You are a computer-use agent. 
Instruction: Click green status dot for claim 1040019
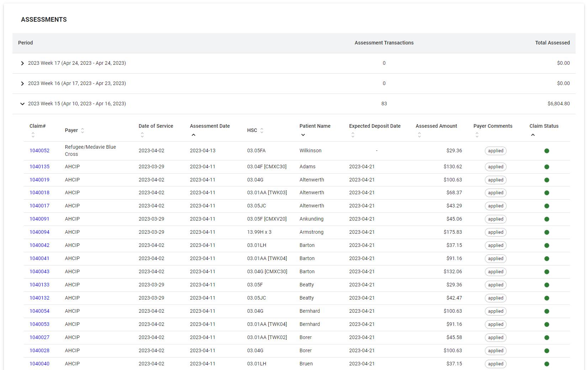click(547, 180)
